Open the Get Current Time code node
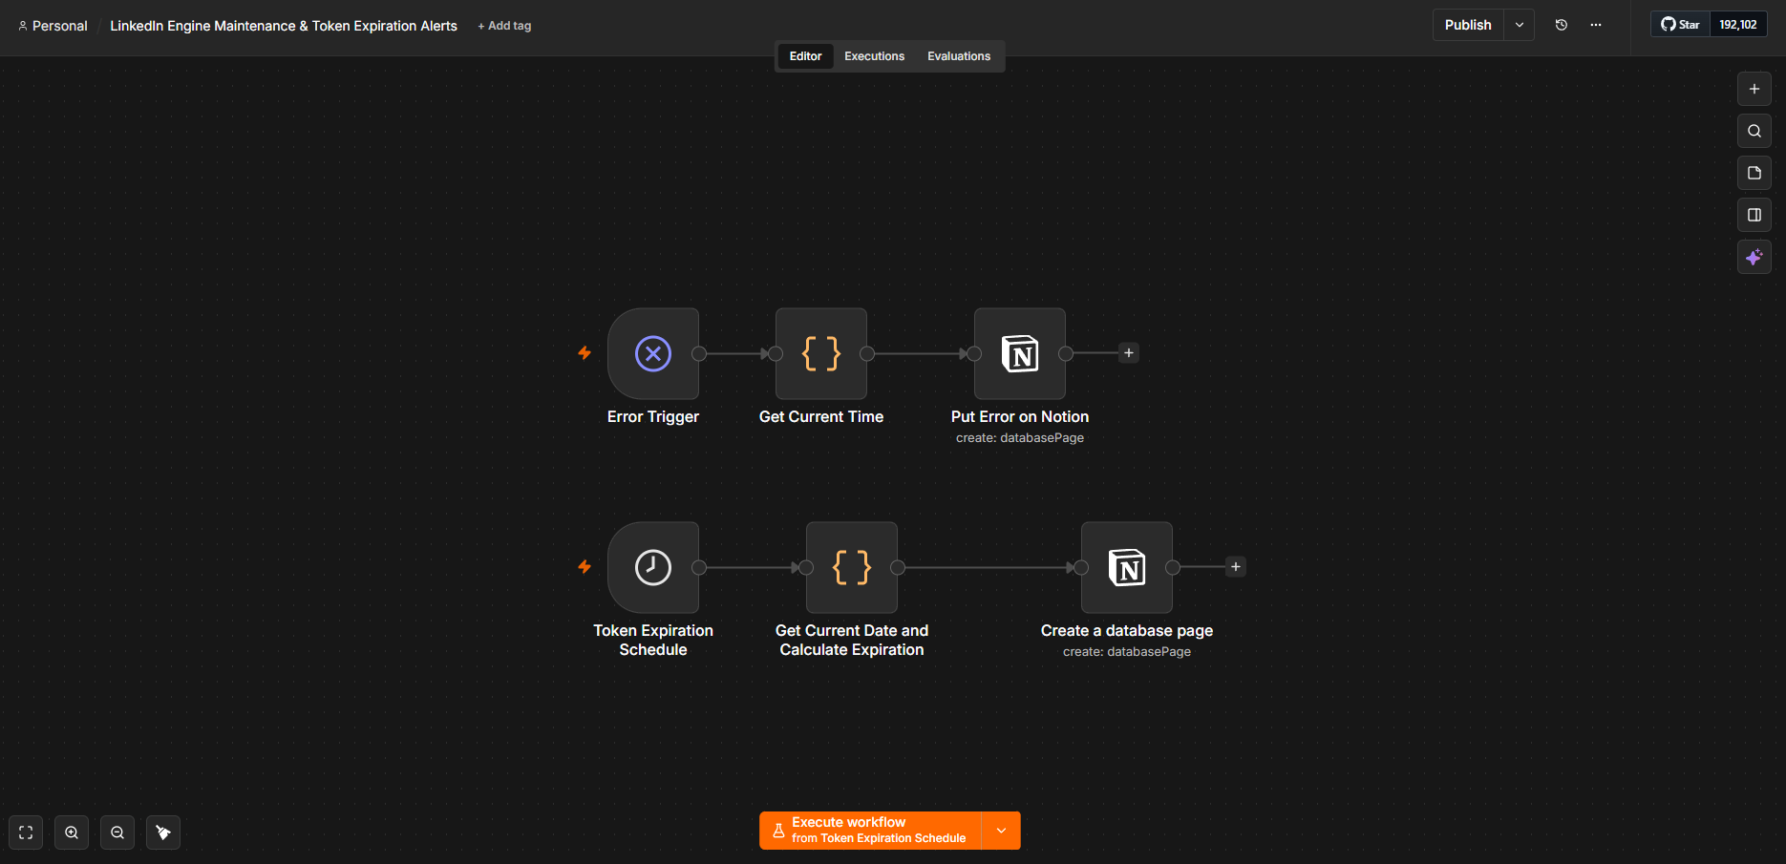The image size is (1786, 864). point(821,353)
